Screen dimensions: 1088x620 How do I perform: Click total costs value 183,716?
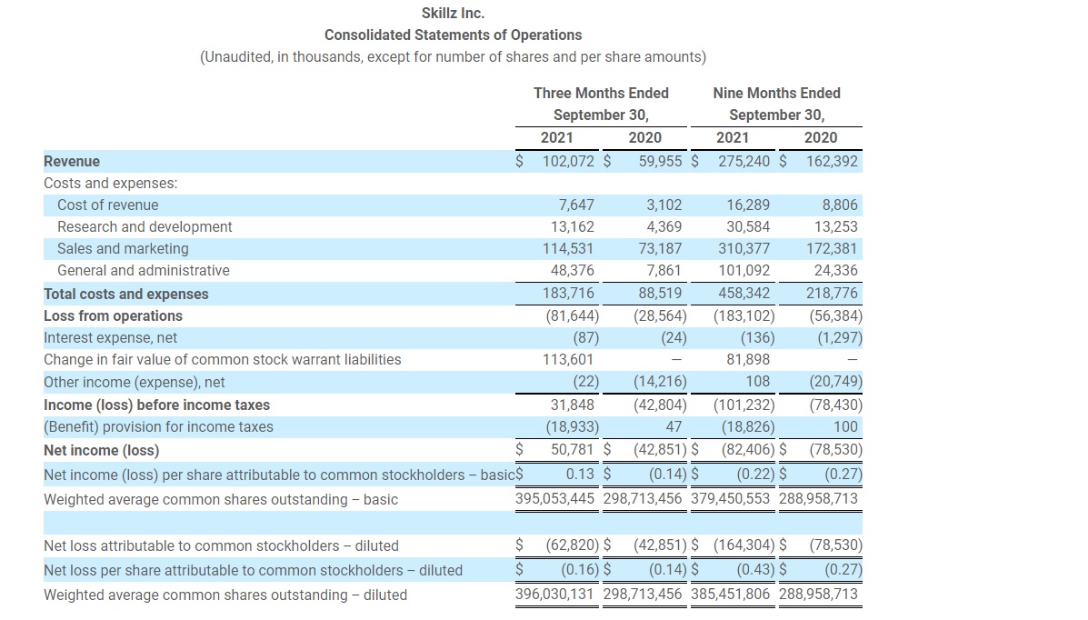[568, 293]
